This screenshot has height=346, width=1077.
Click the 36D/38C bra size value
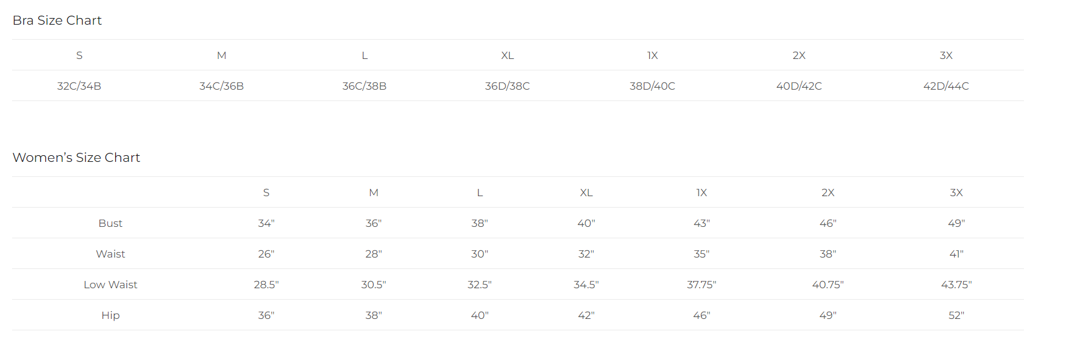point(507,86)
